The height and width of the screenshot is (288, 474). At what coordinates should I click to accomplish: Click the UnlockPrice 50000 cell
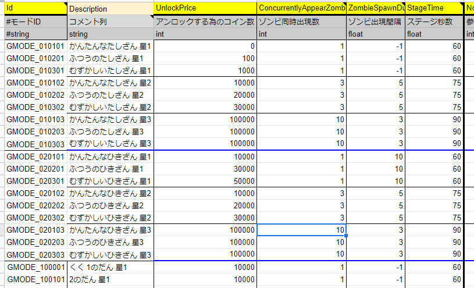point(204,181)
